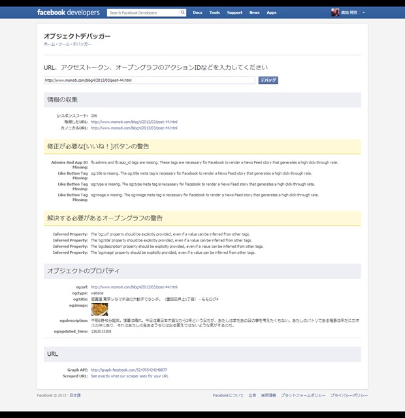Click the og:image food thumbnail
This screenshot has height=418, width=405.
99,309
